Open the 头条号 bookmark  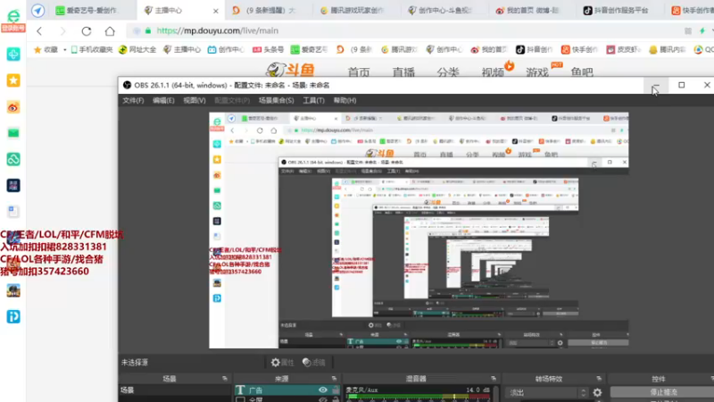coord(269,50)
